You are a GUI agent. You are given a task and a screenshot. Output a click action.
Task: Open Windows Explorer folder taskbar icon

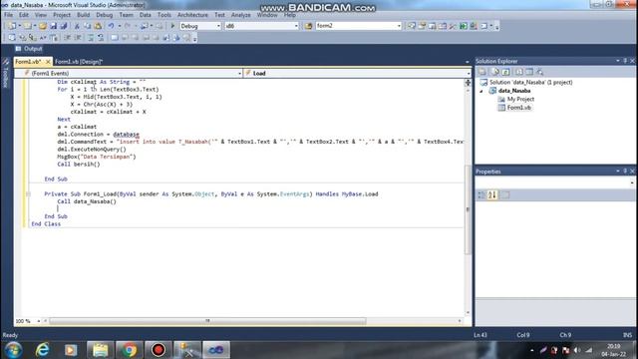(x=100, y=350)
